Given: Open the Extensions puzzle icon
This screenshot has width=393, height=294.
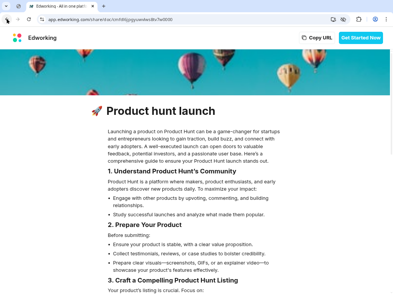Looking at the screenshot, I should pos(359,20).
